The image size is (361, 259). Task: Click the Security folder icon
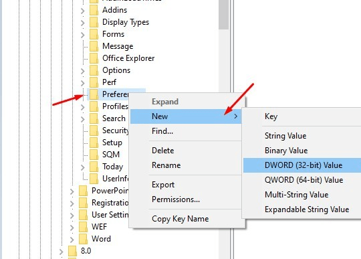tap(94, 131)
